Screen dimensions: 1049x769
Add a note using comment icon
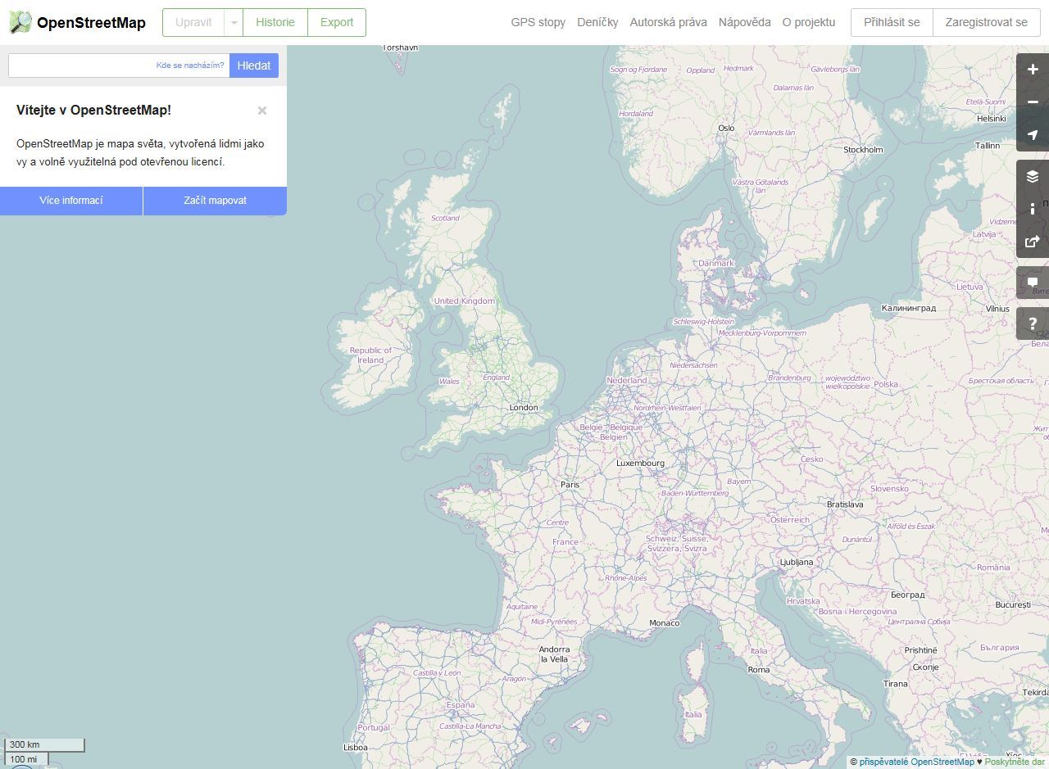tap(1033, 283)
